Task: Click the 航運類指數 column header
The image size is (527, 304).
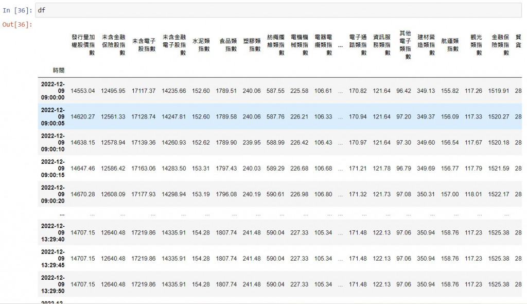Action: click(450, 45)
